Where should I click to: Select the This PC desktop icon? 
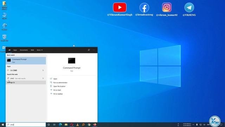[5, 16]
